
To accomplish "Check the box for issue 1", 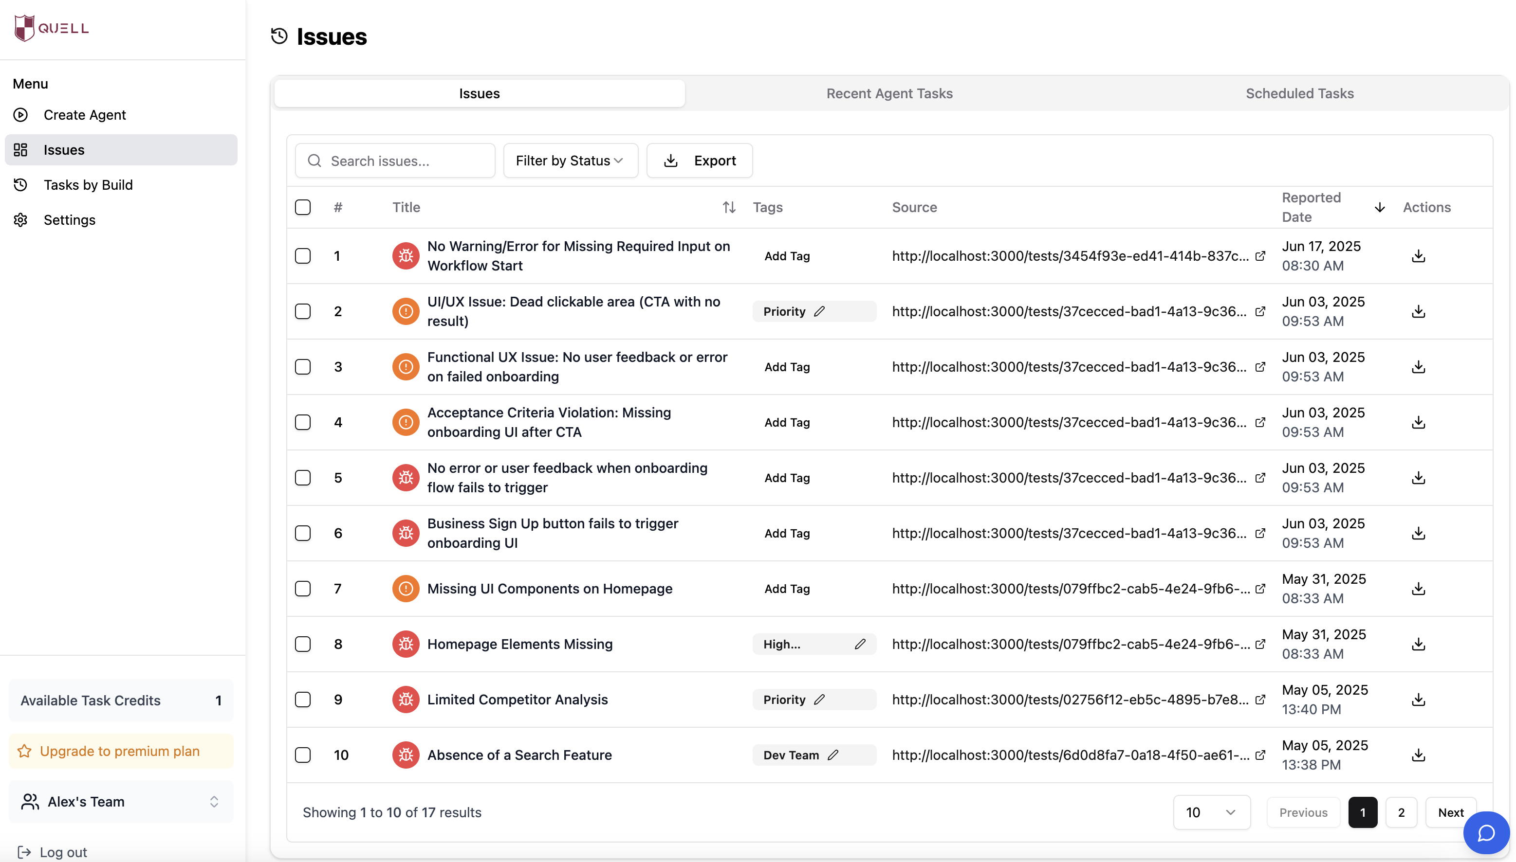I will click(303, 256).
